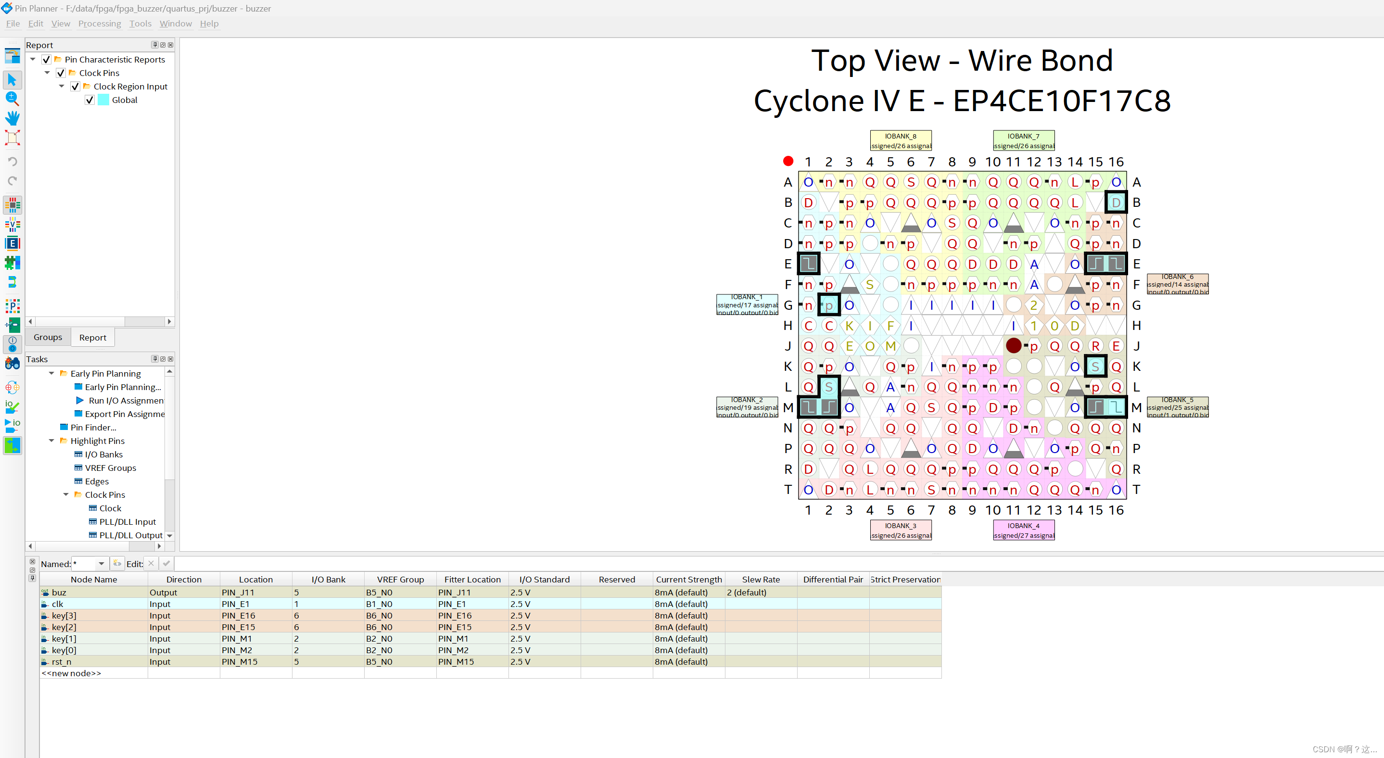Open the Tools menu
The height and width of the screenshot is (758, 1384).
(x=140, y=24)
